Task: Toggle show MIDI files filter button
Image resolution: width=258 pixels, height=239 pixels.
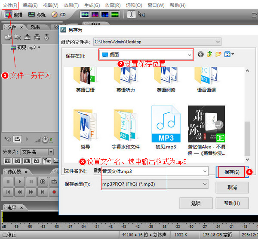Action: (x=37, y=161)
